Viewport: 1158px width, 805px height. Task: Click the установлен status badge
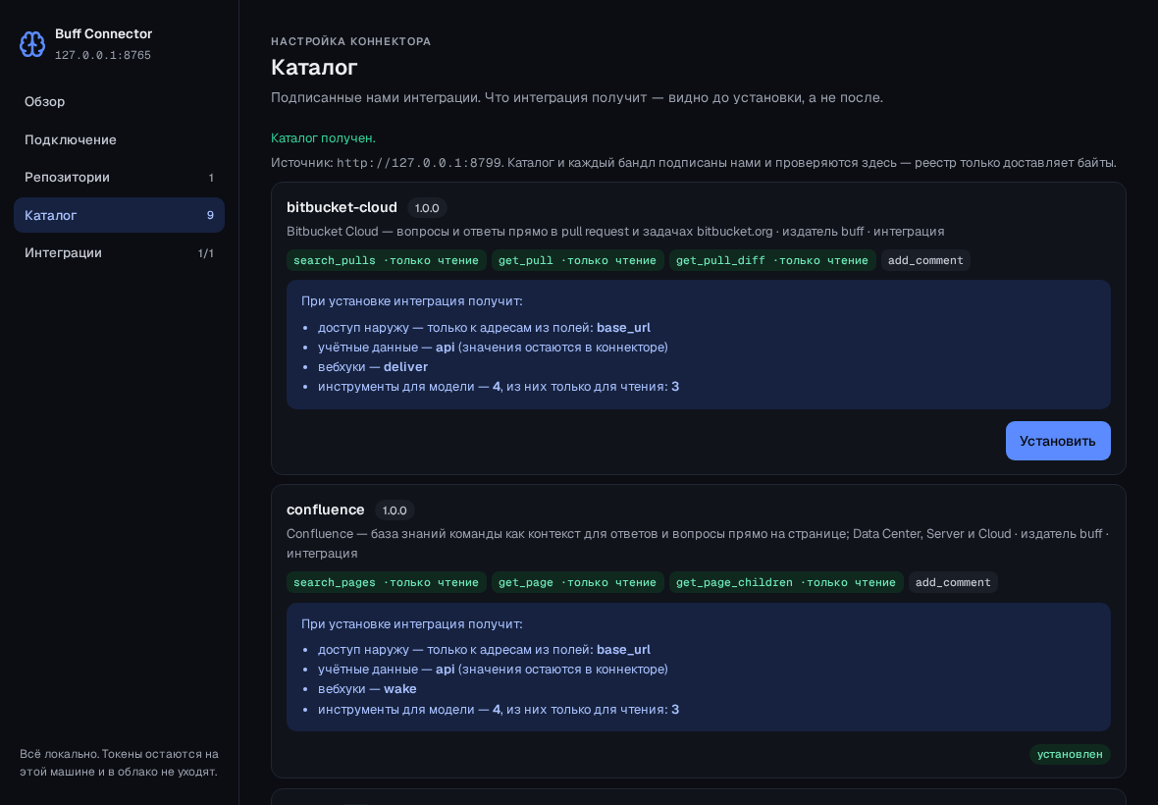click(x=1070, y=754)
